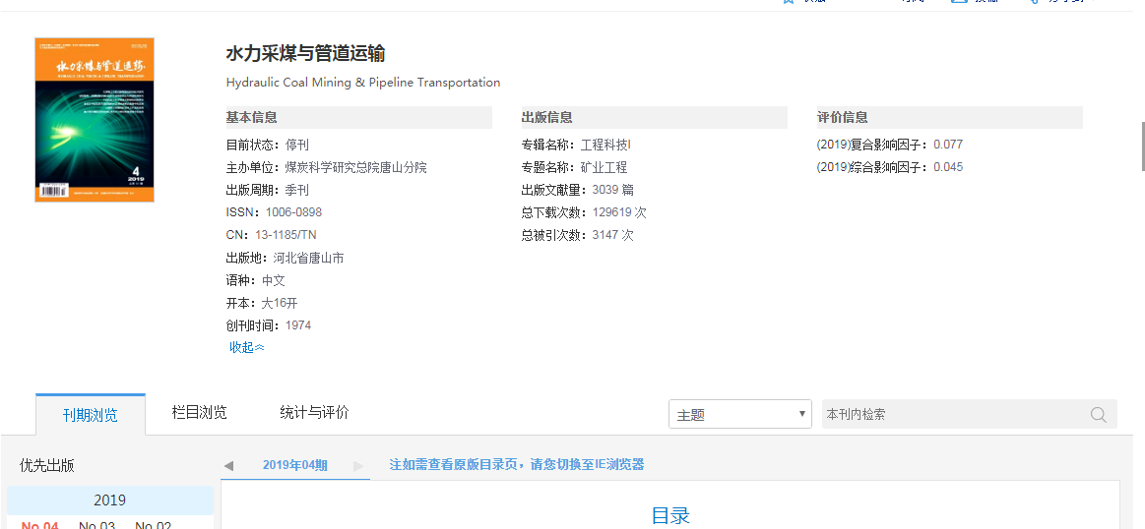Go to previous issue with left arrow

tap(228, 465)
